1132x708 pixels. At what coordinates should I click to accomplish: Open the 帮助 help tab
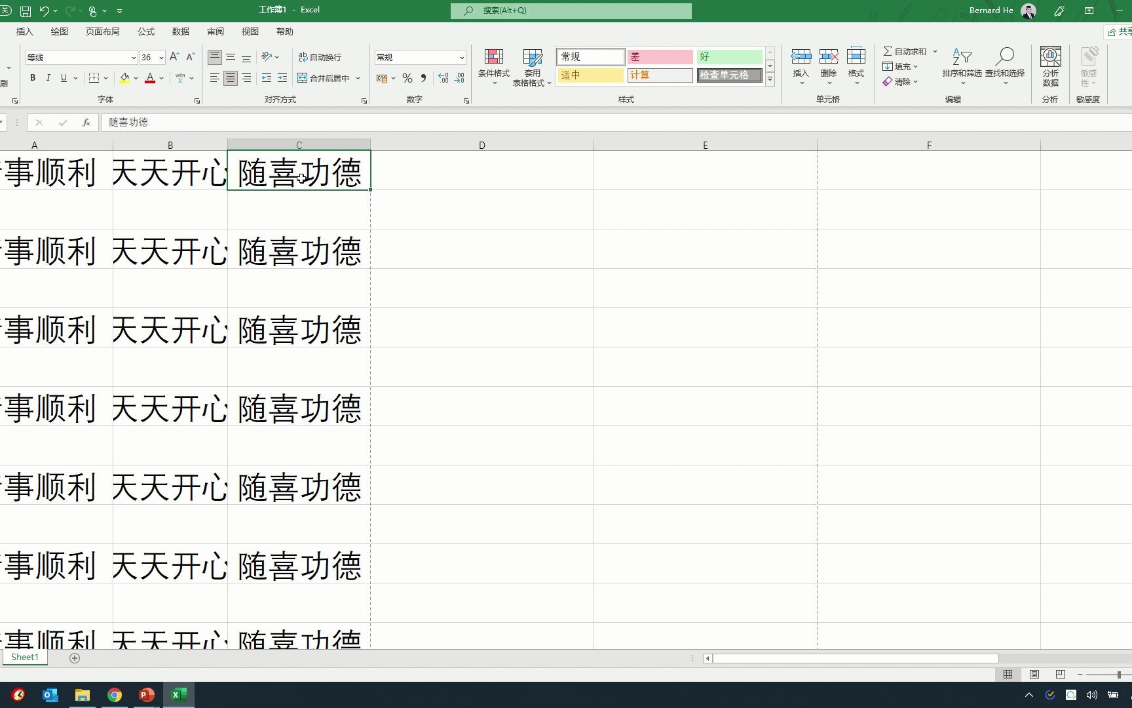(285, 31)
